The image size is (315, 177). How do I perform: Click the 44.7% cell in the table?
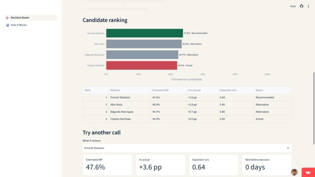point(168,112)
